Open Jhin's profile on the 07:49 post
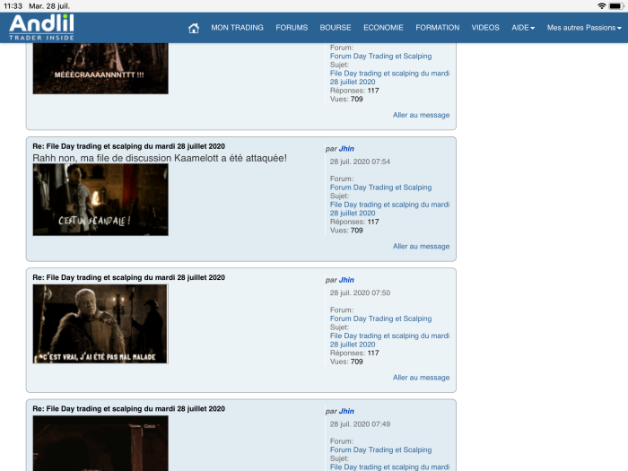Viewport: 628px width, 471px height. 346,411
